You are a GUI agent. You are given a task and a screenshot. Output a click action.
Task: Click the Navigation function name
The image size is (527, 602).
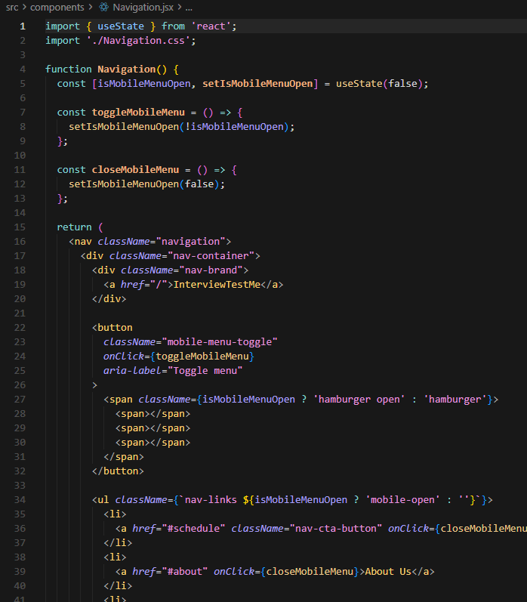[x=126, y=69]
